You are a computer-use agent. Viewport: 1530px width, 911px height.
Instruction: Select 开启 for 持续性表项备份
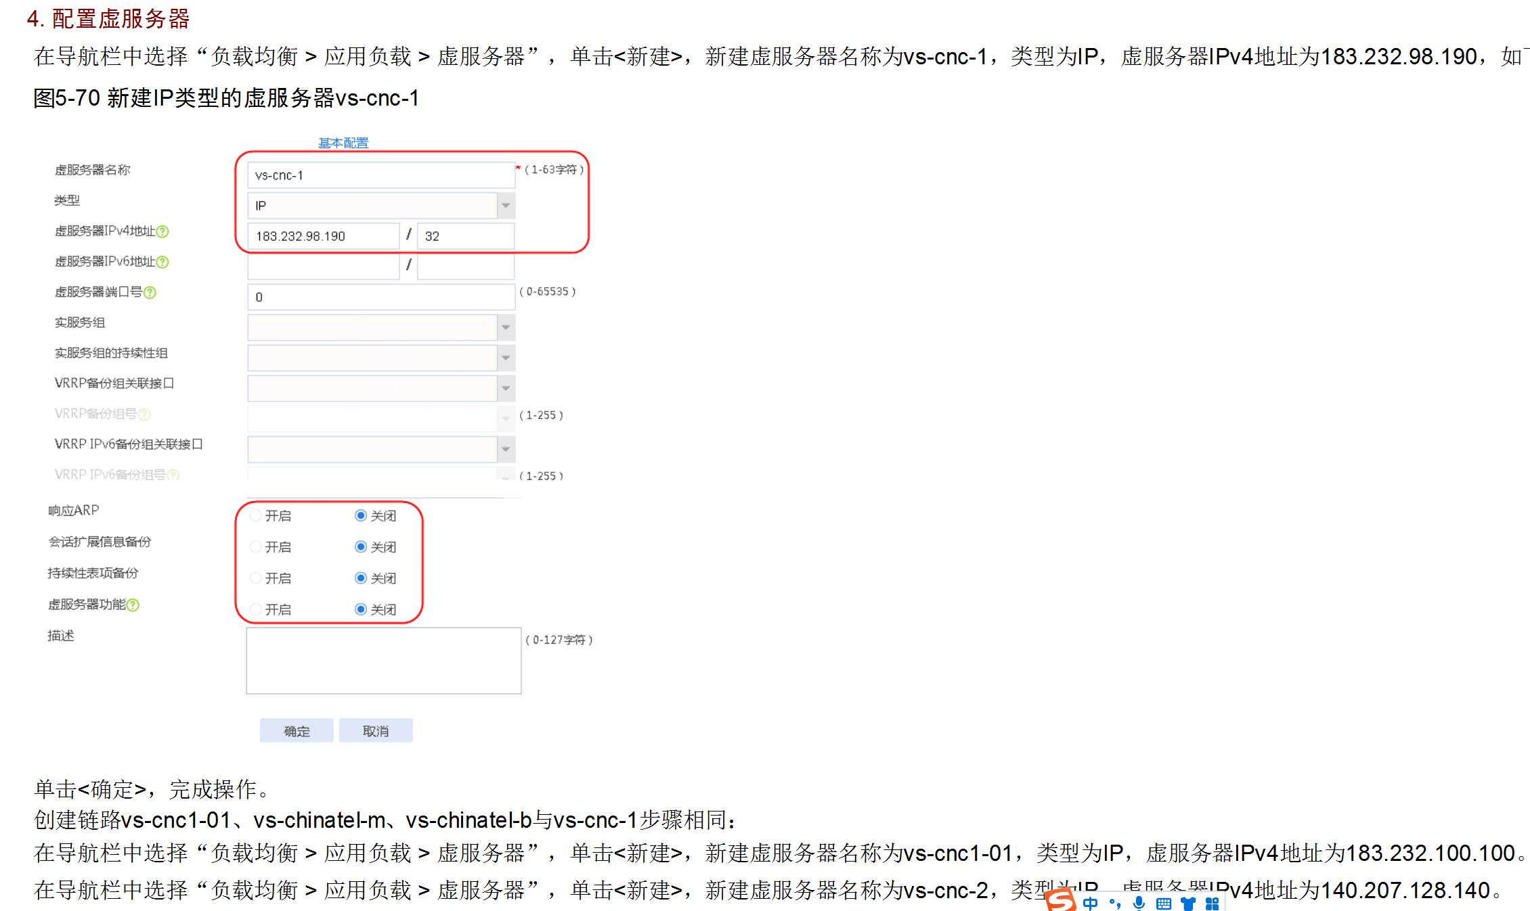pyautogui.click(x=256, y=578)
